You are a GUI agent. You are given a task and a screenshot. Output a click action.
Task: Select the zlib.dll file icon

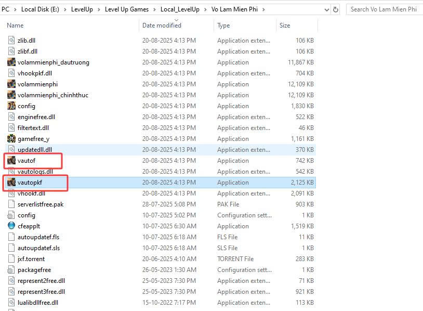click(11, 41)
